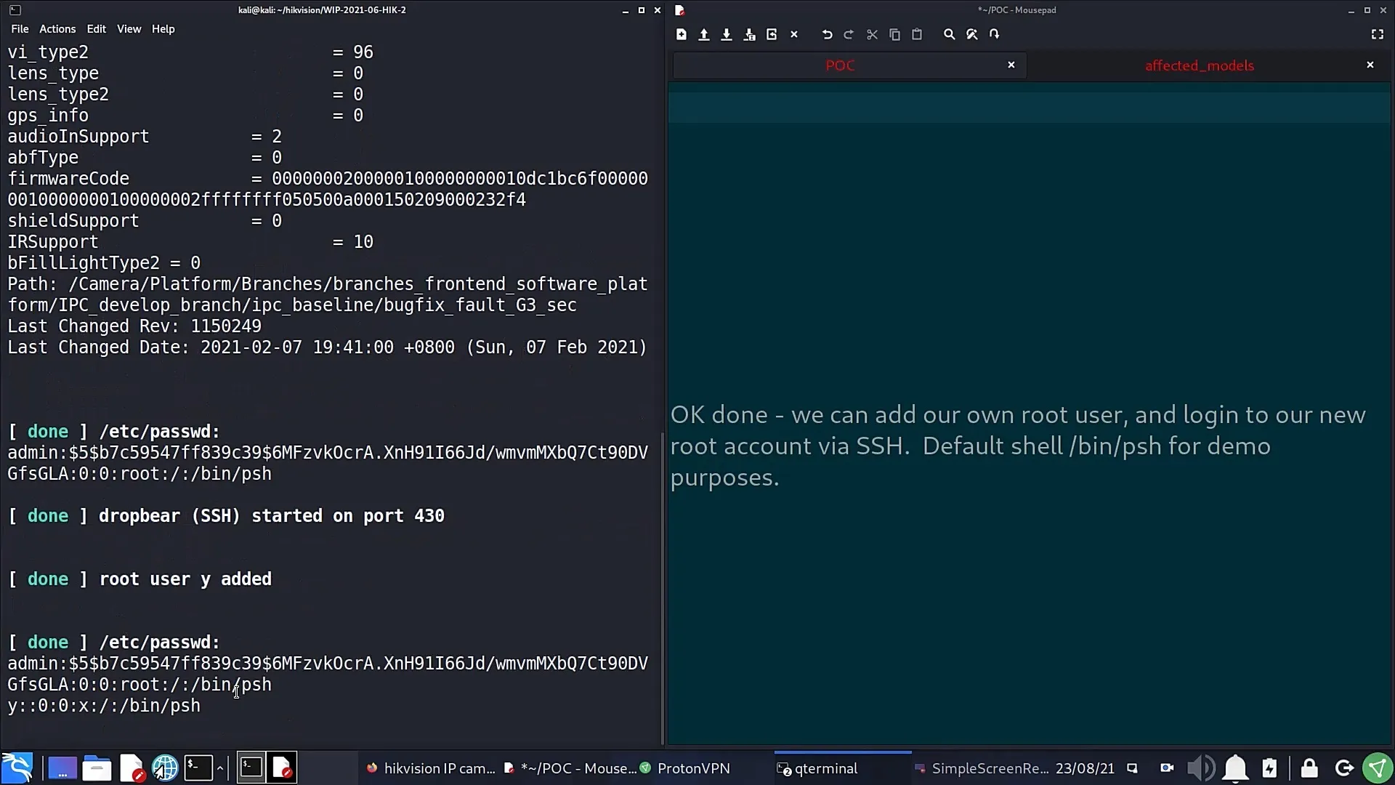Expand the terminal launcher arrow in panel
Viewport: 1395px width, 785px height.
219,768
